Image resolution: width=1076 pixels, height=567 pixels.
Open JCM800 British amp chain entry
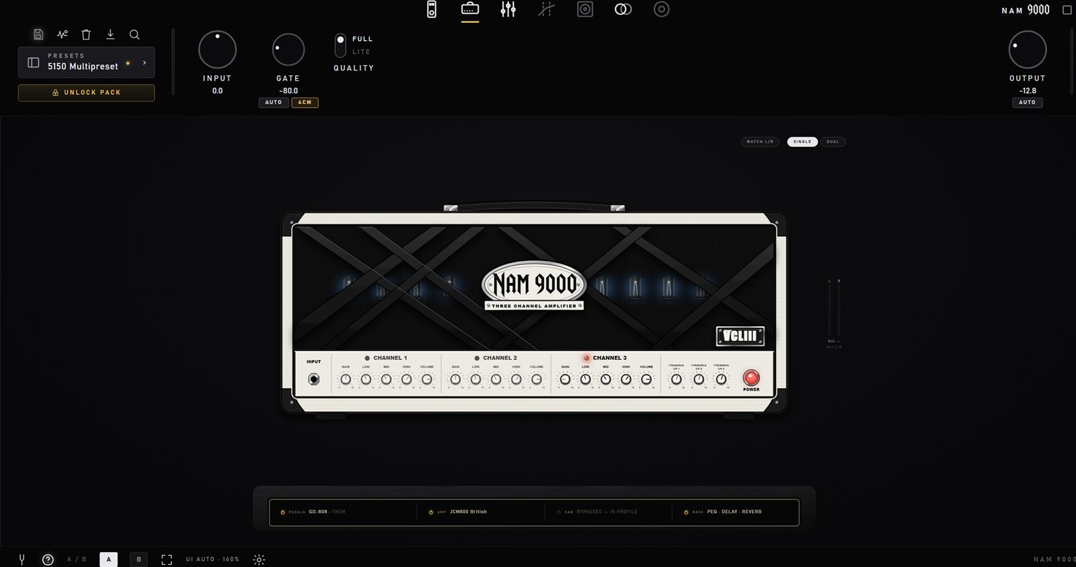point(468,512)
